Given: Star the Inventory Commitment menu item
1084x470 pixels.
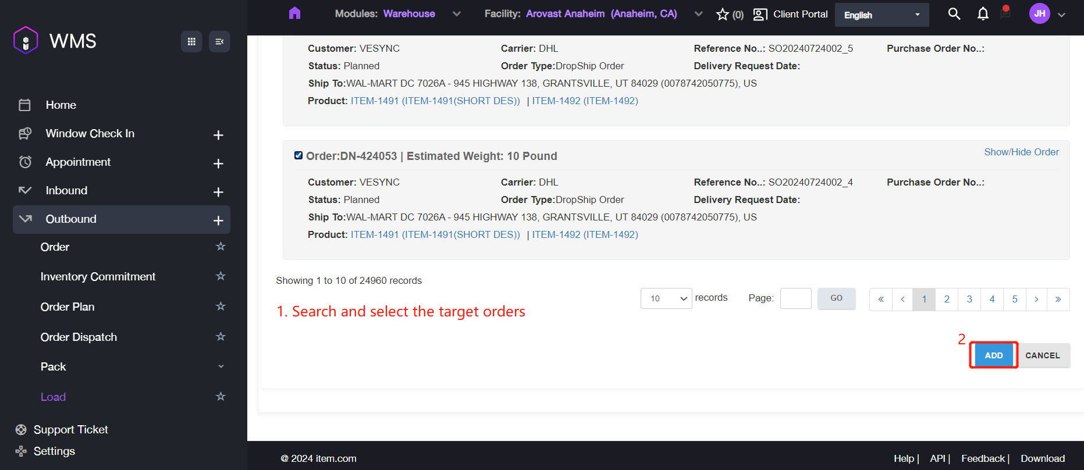Looking at the screenshot, I should 221,276.
